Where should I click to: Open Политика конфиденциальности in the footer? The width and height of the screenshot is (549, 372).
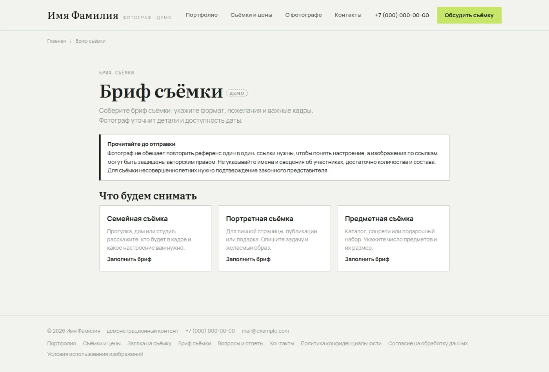(x=341, y=343)
